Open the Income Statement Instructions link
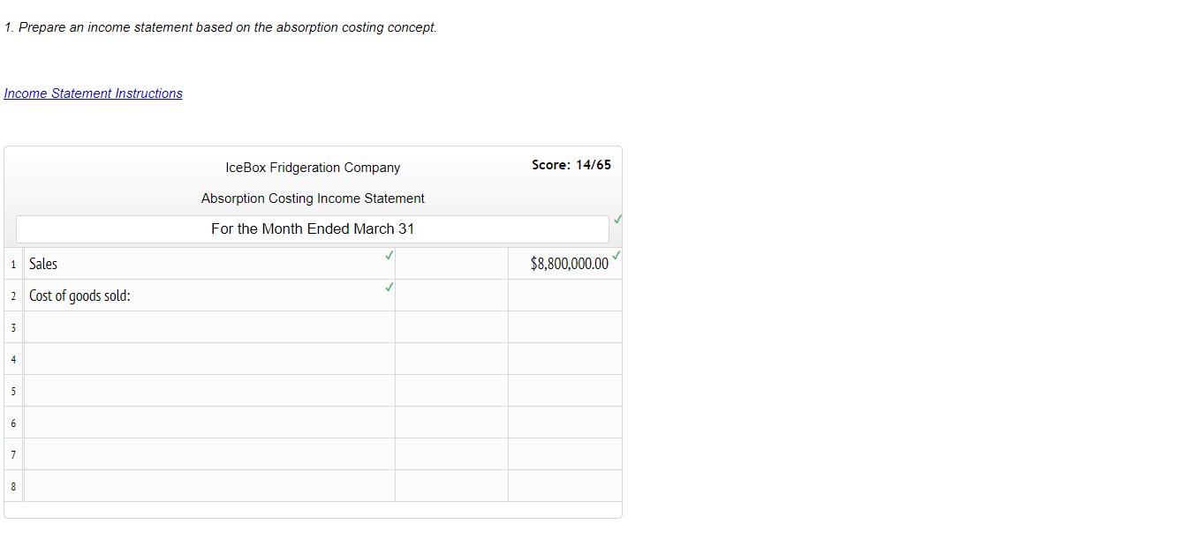Screen dimensions: 1180x539 coord(93,93)
